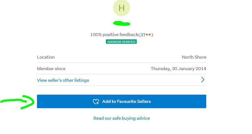The height and width of the screenshot is (134, 252).
Task: Click the divider line below Member since row
Action: pyautogui.click(x=122, y=74)
